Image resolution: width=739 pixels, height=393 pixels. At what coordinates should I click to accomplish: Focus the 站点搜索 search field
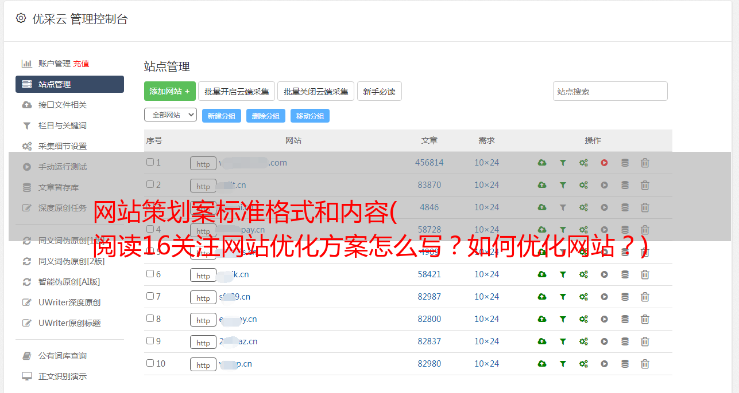(610, 91)
